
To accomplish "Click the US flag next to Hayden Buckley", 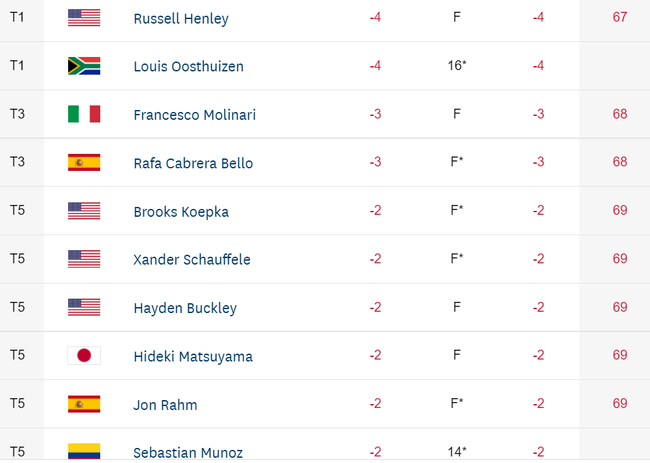I will [x=84, y=307].
